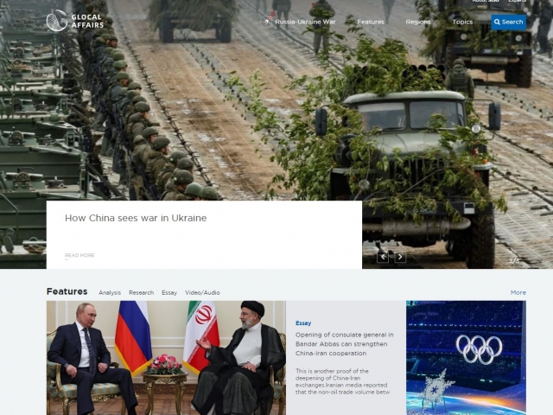Expand the Regions navigation menu
Image resolution: width=553 pixels, height=415 pixels.
click(x=418, y=22)
